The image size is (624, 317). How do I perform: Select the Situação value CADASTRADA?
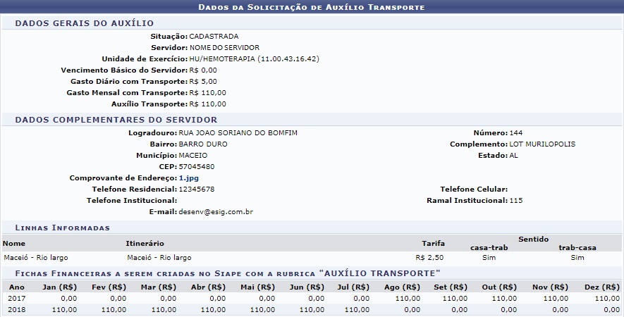coord(214,36)
